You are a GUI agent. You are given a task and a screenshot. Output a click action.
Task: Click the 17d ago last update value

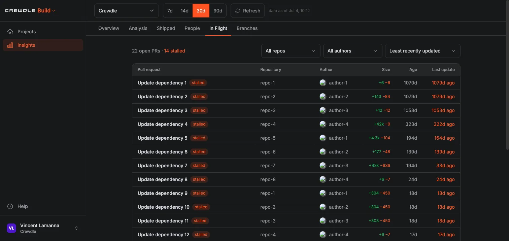pos(446,235)
